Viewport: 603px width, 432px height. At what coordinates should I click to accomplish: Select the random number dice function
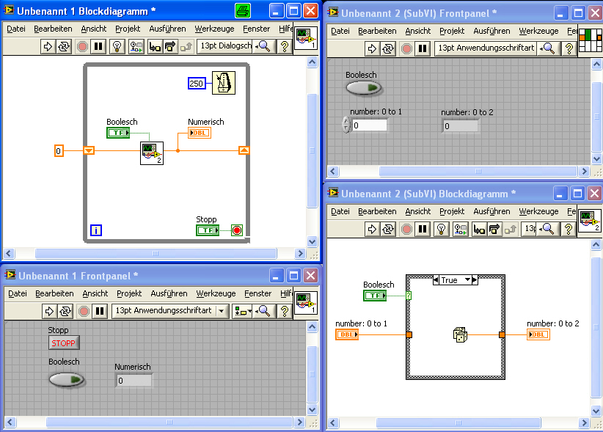pos(460,334)
